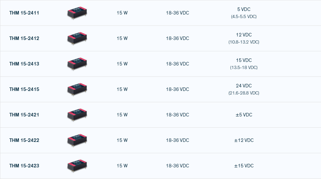The image size is (321, 179).
Task: View the THM 15-2423 product details
Action: [x=24, y=166]
